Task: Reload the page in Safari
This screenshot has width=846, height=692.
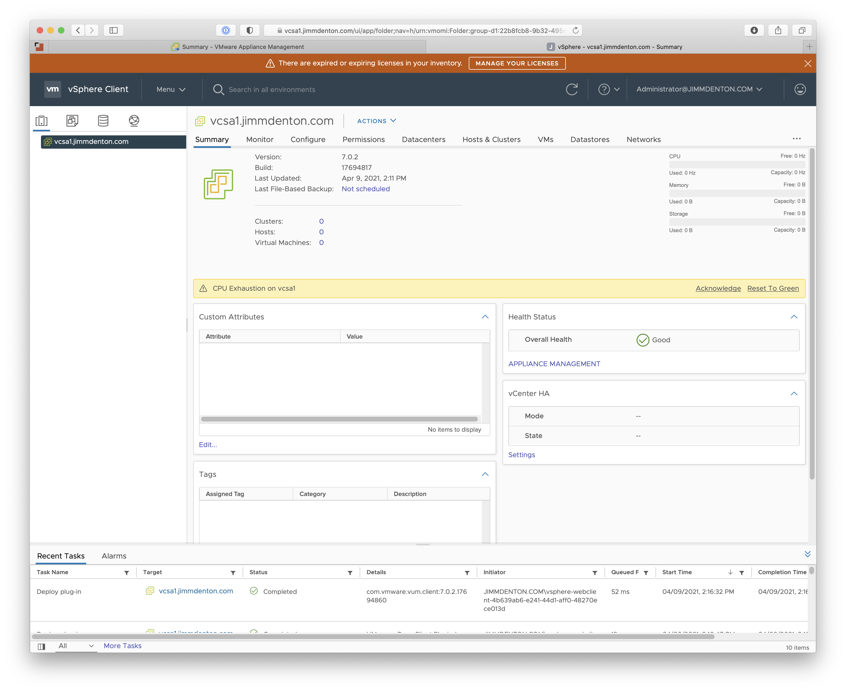Action: 575,30
